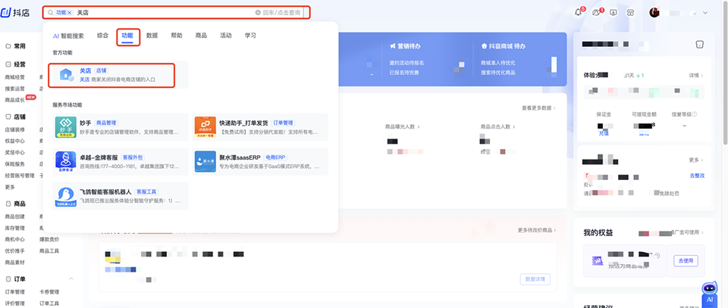Screen dimensions: 728x308
Task: Remove the 功能 filter tag in search
Action: tap(71, 13)
